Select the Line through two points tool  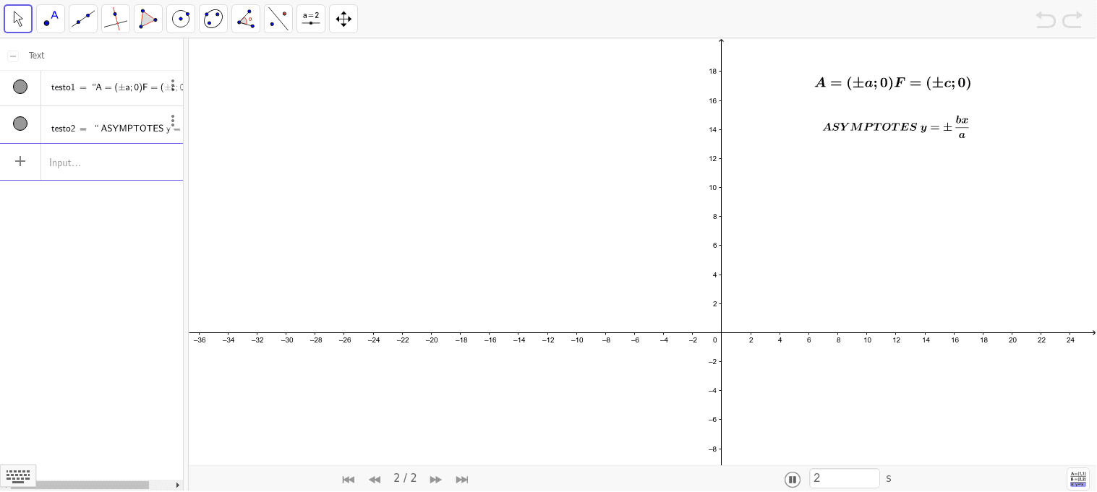[x=83, y=19]
